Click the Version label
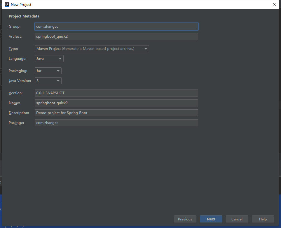The height and width of the screenshot is (228, 281). pyautogui.click(x=15, y=93)
